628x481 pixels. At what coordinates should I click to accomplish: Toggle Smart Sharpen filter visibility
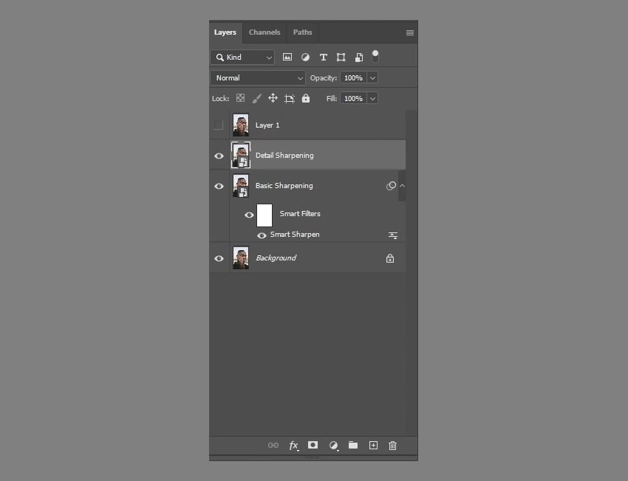(262, 235)
